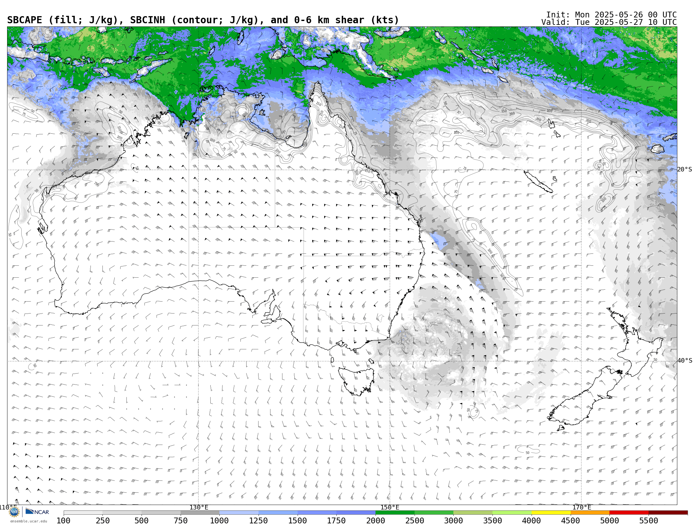Click the island of Tasmania on the map
Screen dimensions: 698x525
[x=356, y=381]
